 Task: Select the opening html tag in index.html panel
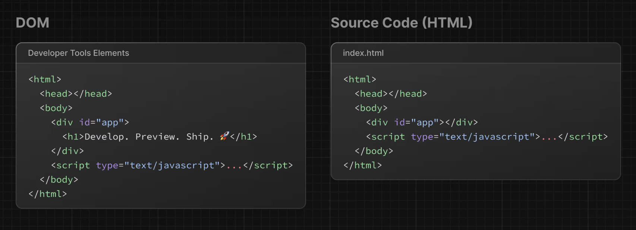[360, 79]
